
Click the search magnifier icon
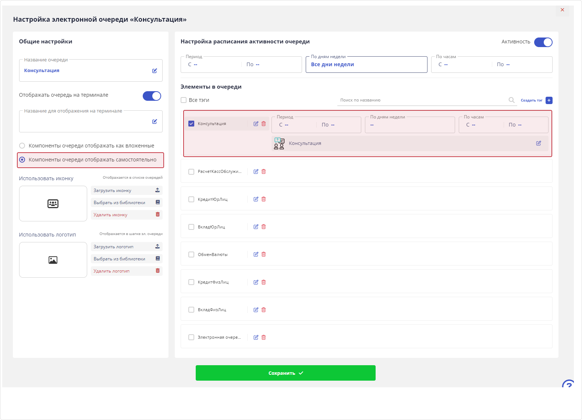[x=511, y=100]
